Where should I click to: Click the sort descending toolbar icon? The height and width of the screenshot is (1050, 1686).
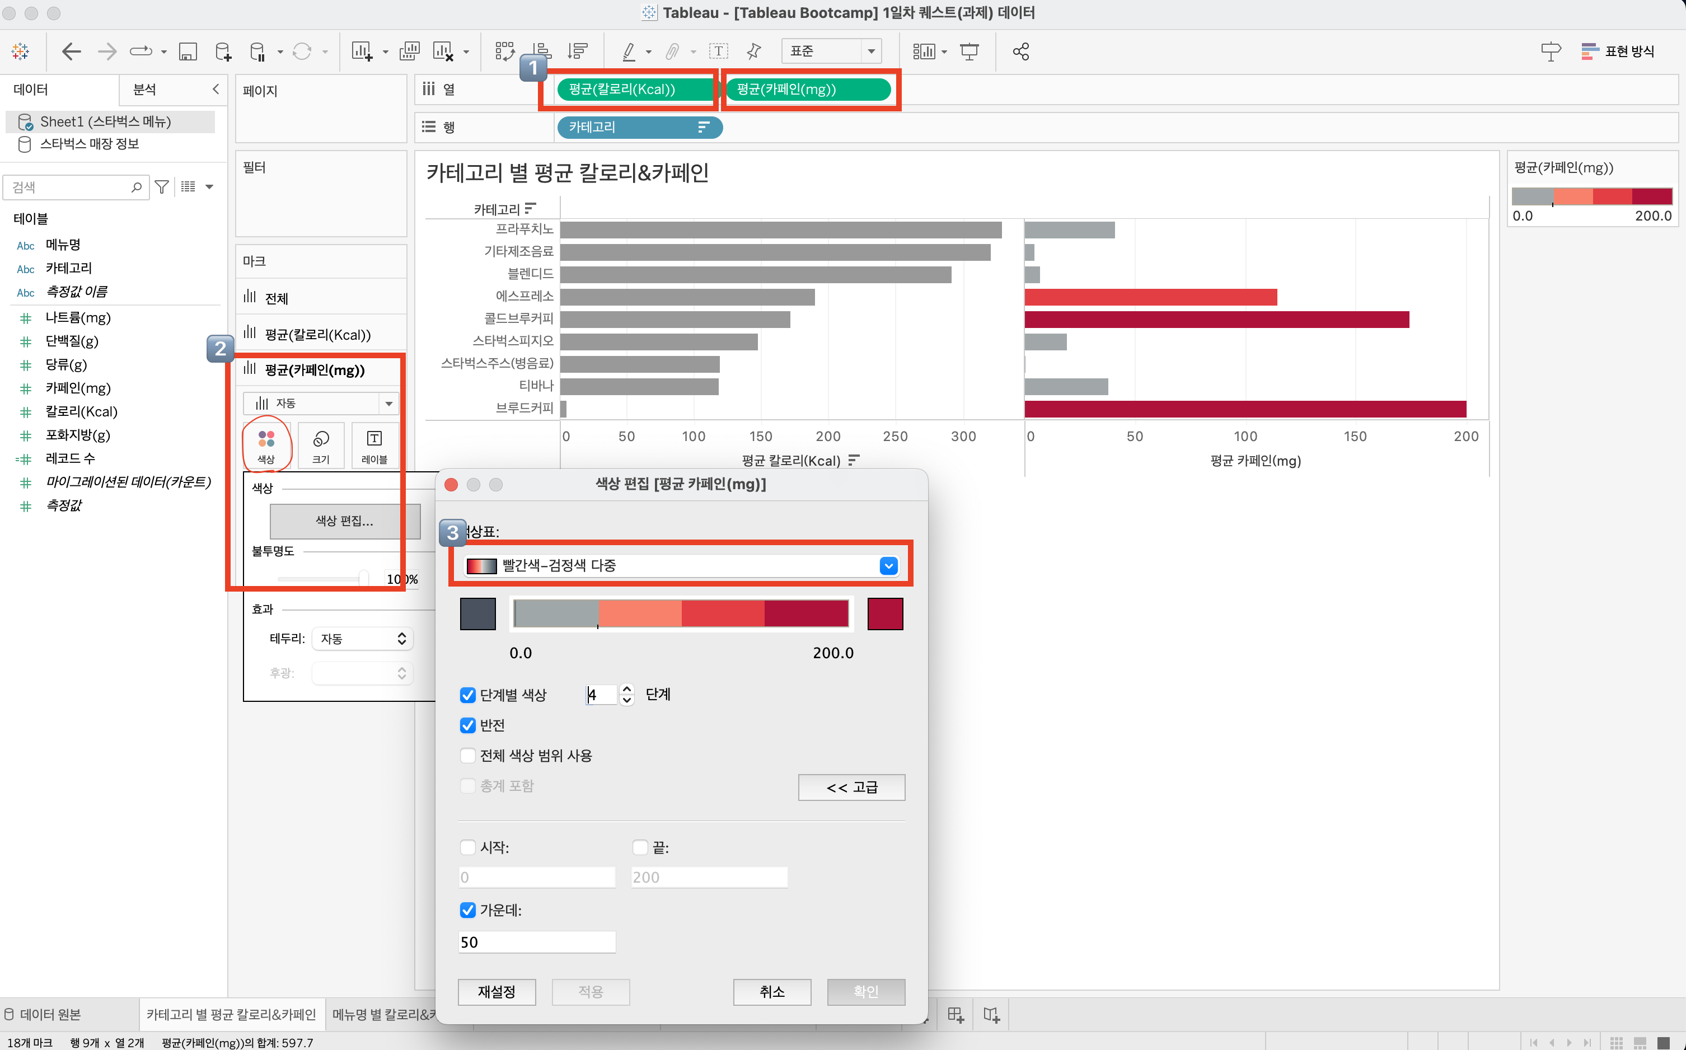tap(578, 51)
